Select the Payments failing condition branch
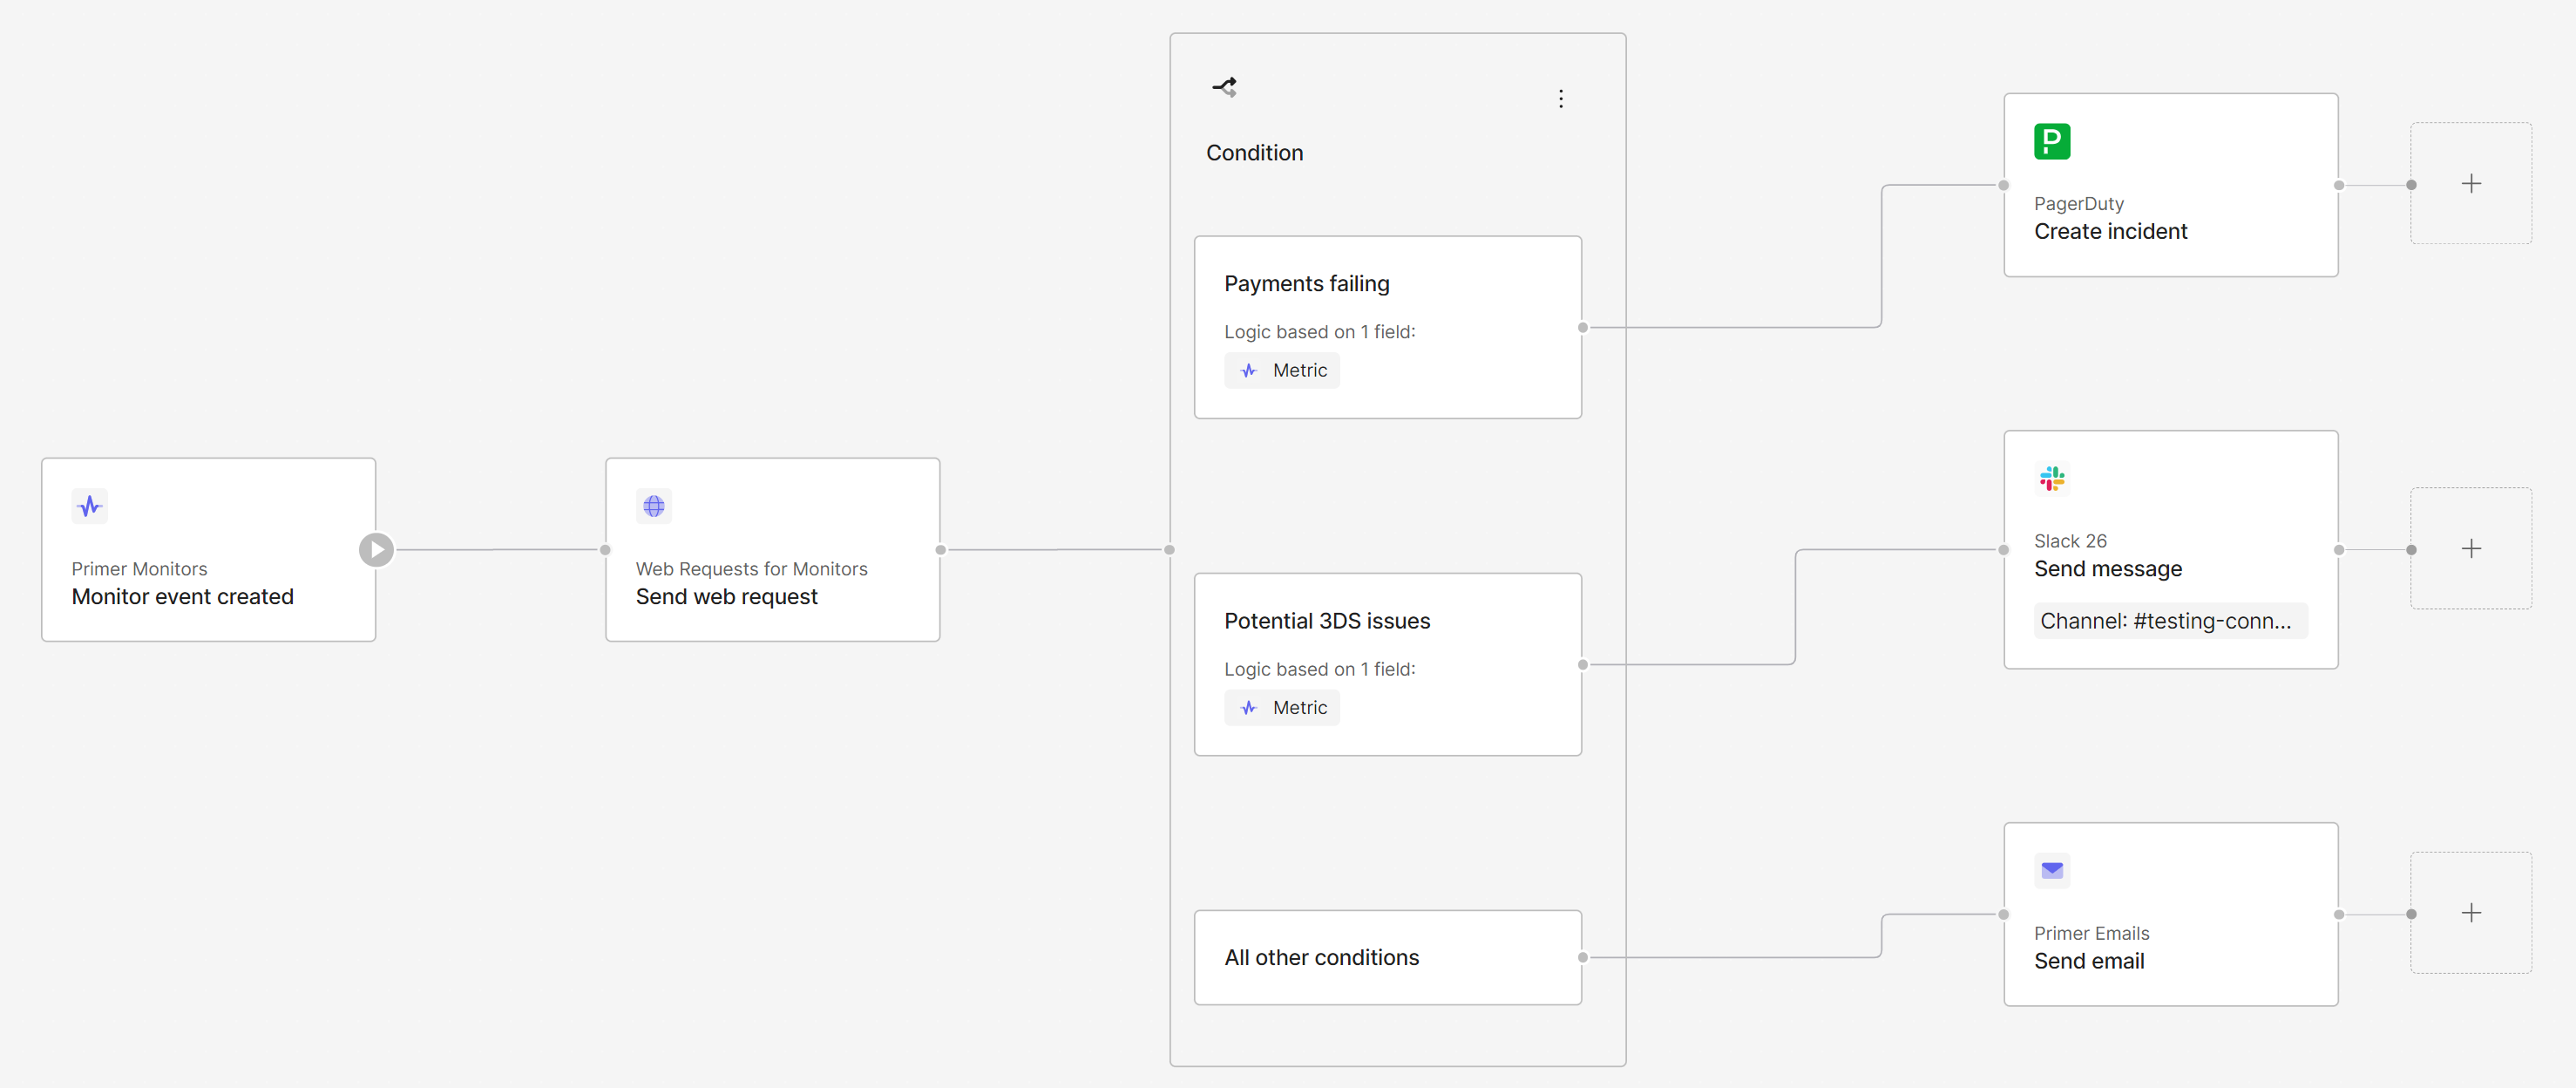 1388,327
